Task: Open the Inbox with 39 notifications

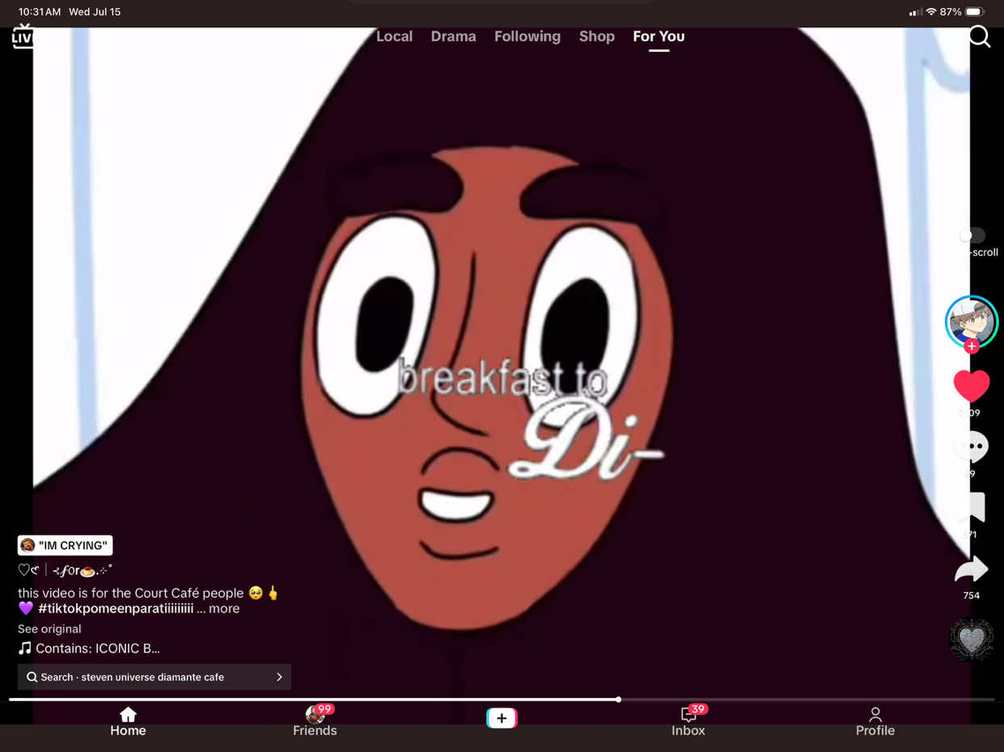Action: (x=688, y=720)
